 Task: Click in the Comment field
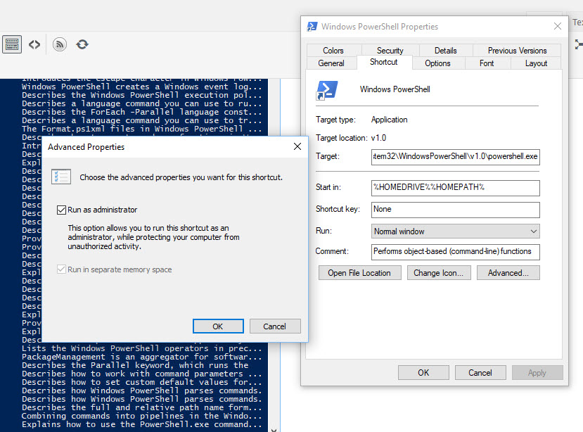(456, 252)
